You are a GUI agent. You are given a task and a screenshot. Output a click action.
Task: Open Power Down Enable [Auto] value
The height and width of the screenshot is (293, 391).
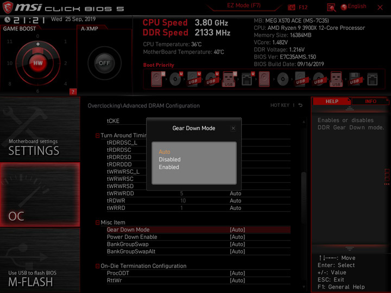pos(237,237)
